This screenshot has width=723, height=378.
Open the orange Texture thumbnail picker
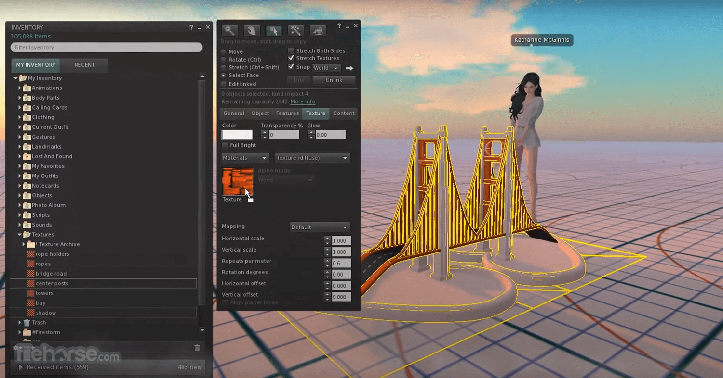tap(237, 181)
